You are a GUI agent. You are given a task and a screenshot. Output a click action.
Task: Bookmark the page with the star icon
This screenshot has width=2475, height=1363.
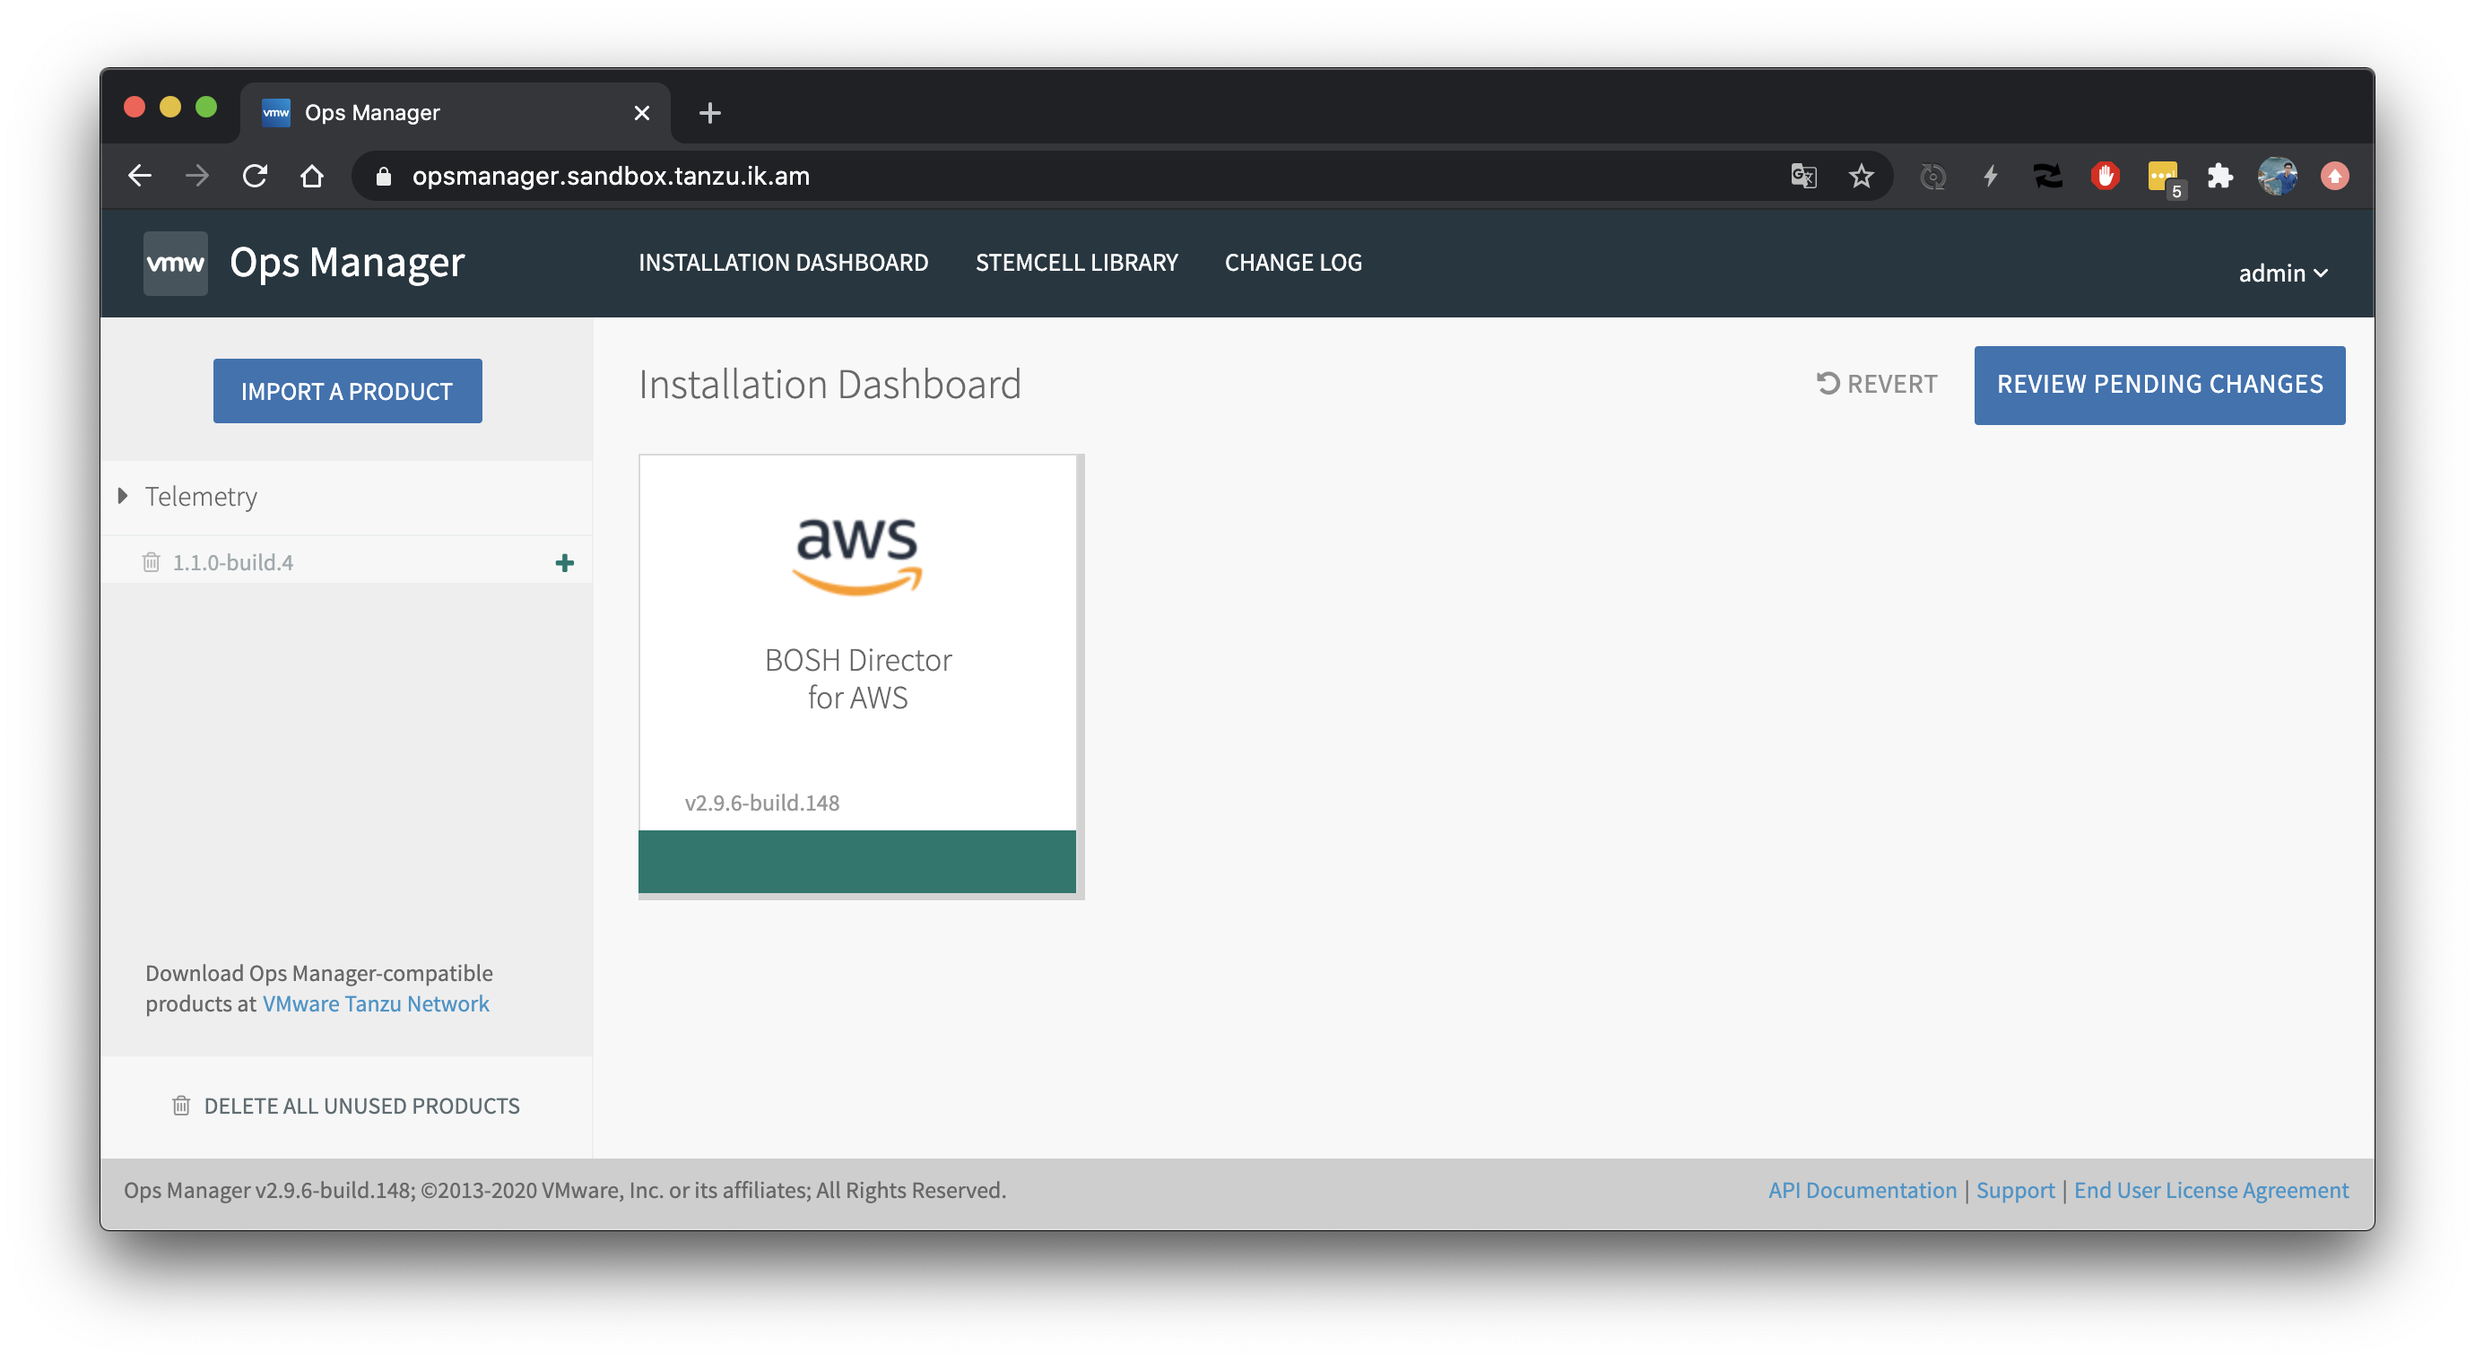(1861, 177)
